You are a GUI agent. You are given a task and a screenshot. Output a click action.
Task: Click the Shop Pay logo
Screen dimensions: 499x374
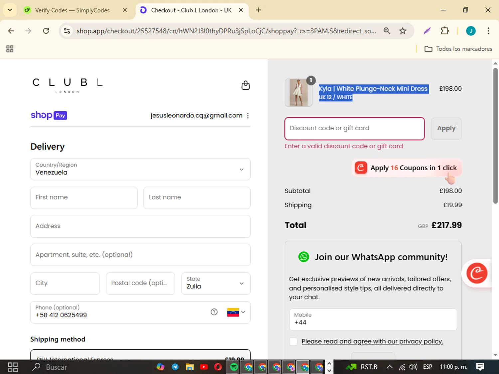click(x=49, y=115)
